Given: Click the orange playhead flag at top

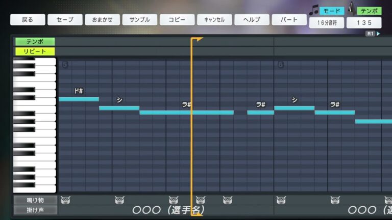Looking at the screenshot, I should tap(197, 40).
